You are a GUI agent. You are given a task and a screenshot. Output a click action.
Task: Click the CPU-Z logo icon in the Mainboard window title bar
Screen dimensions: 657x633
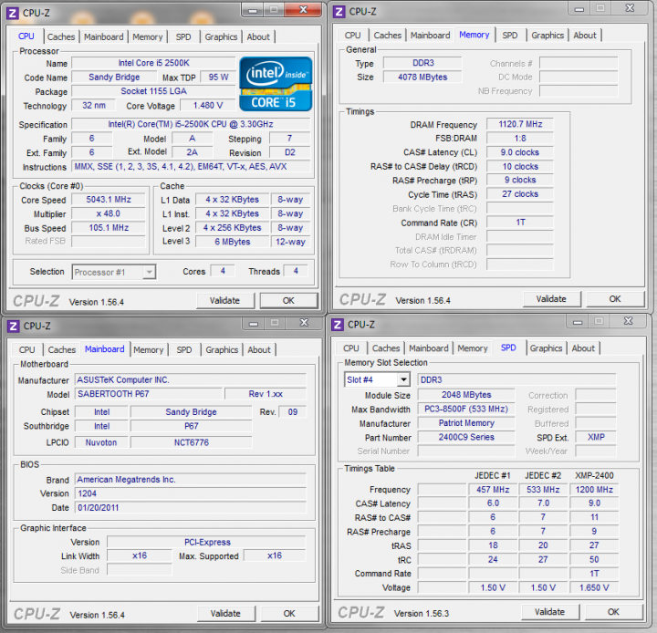(x=14, y=326)
